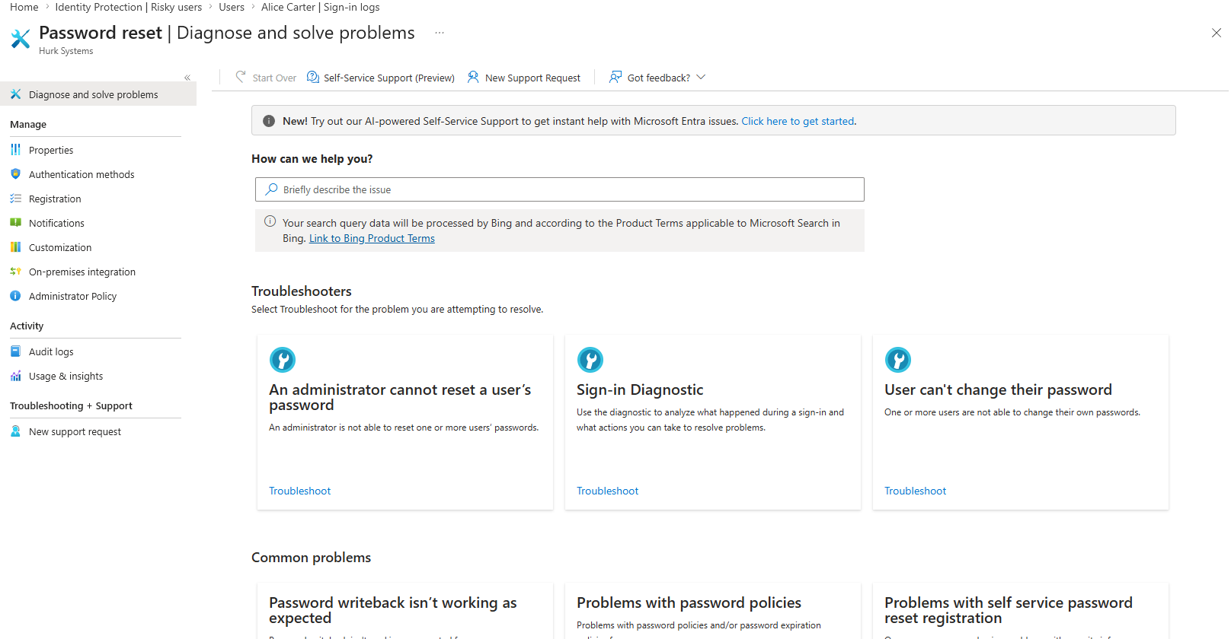Troubleshoot administrator cannot reset user's password

pos(299,491)
